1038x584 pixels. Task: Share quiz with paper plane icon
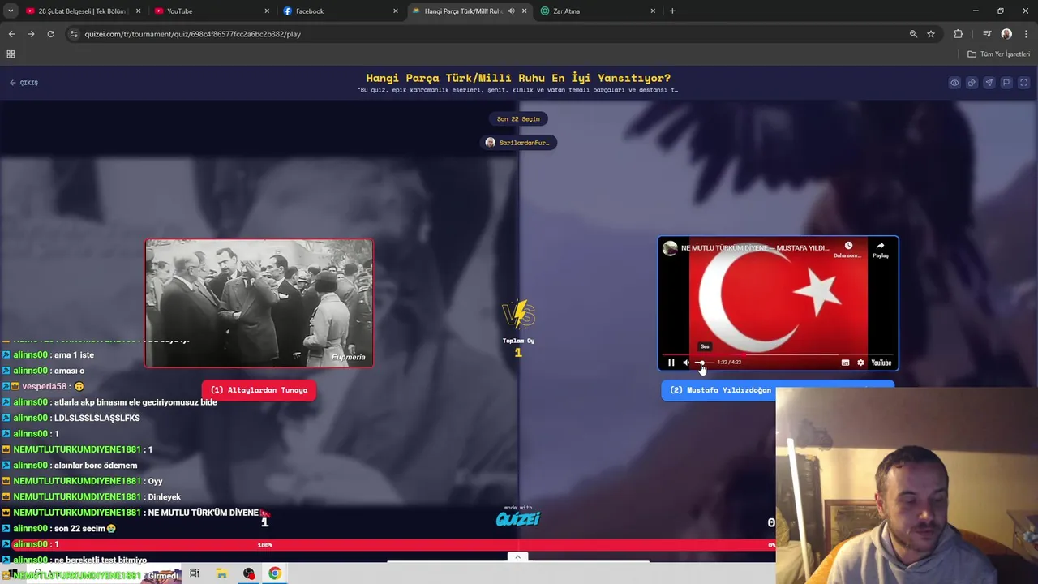(x=989, y=83)
